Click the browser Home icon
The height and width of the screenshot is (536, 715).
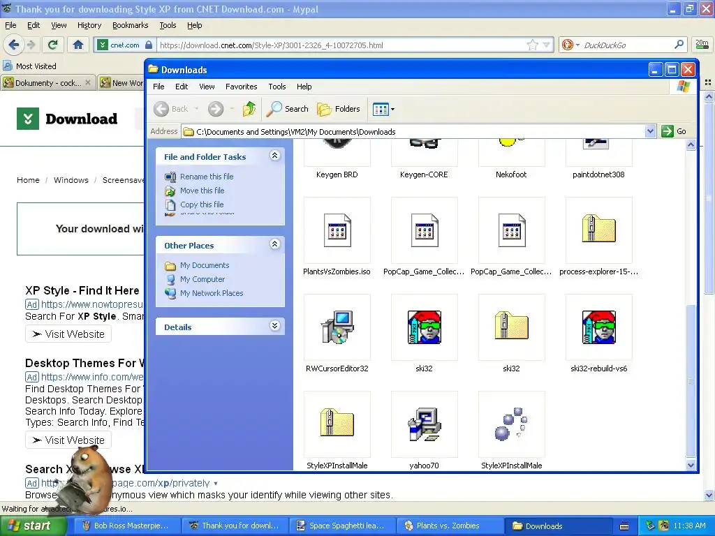pyautogui.click(x=78, y=45)
